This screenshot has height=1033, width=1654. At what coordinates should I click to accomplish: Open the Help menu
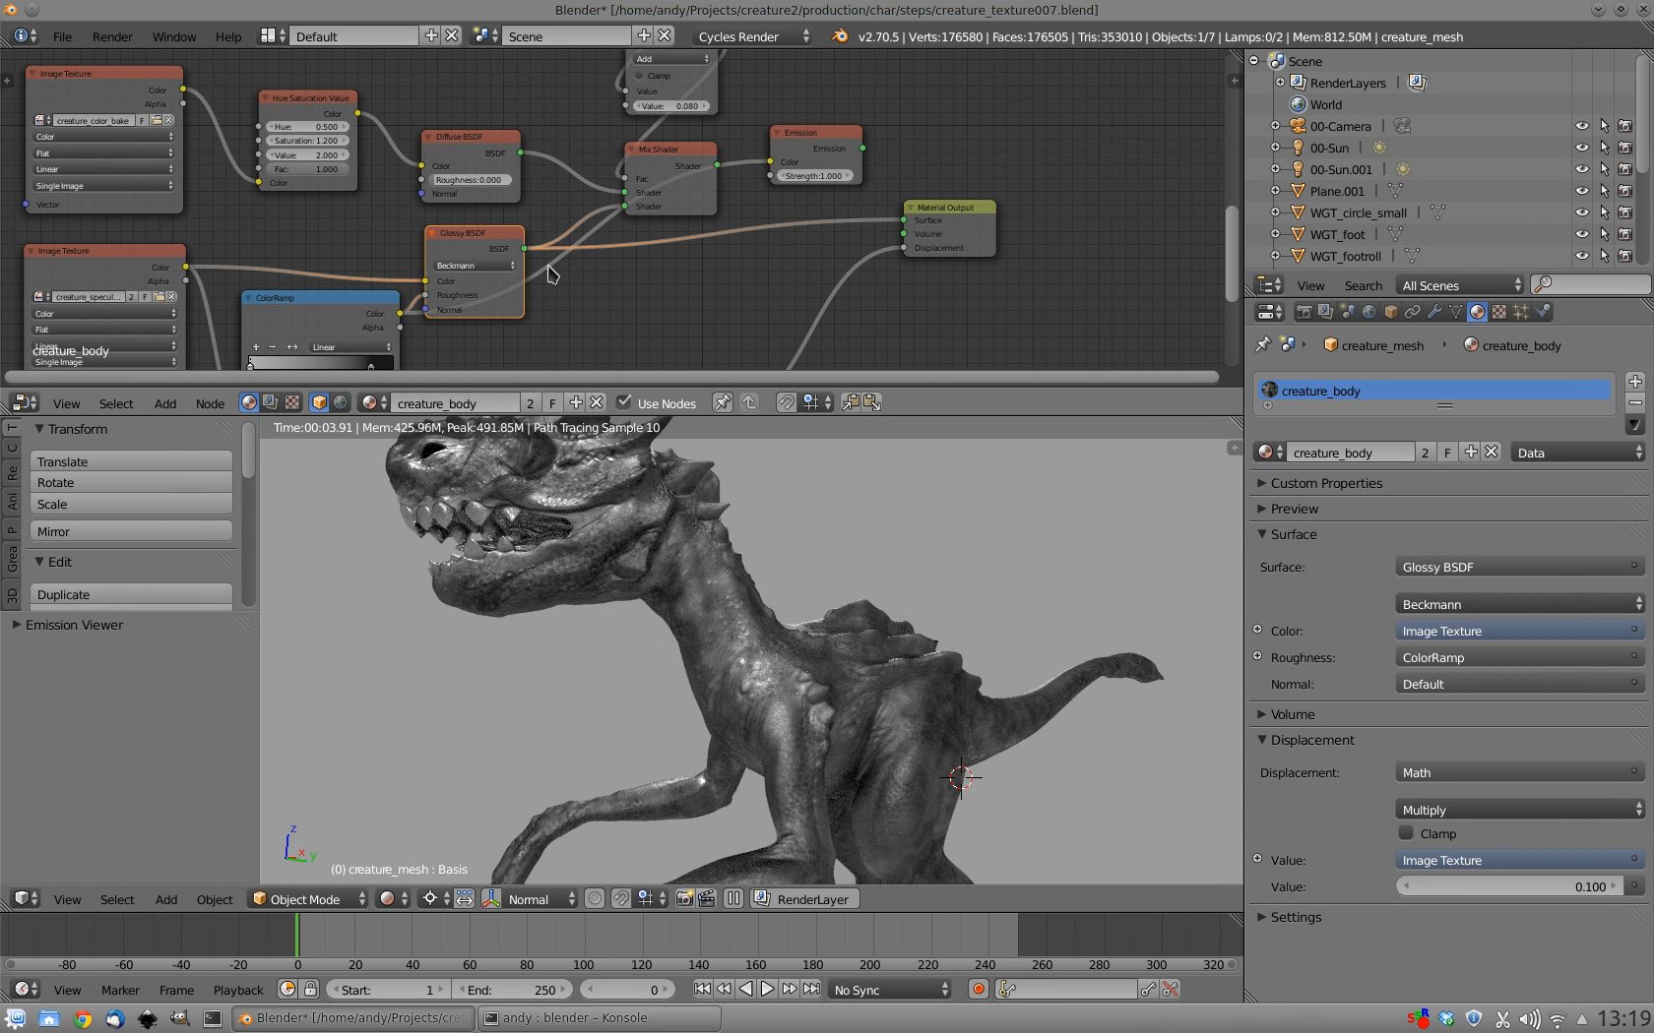228,36
